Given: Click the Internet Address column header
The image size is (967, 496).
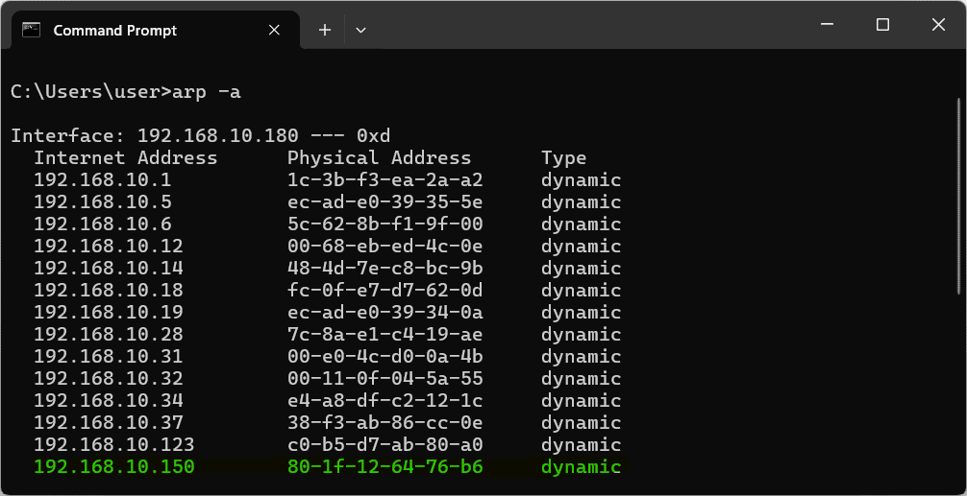Looking at the screenshot, I should [x=125, y=158].
